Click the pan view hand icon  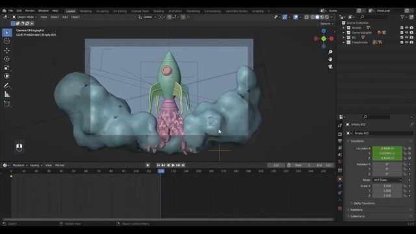click(330, 59)
